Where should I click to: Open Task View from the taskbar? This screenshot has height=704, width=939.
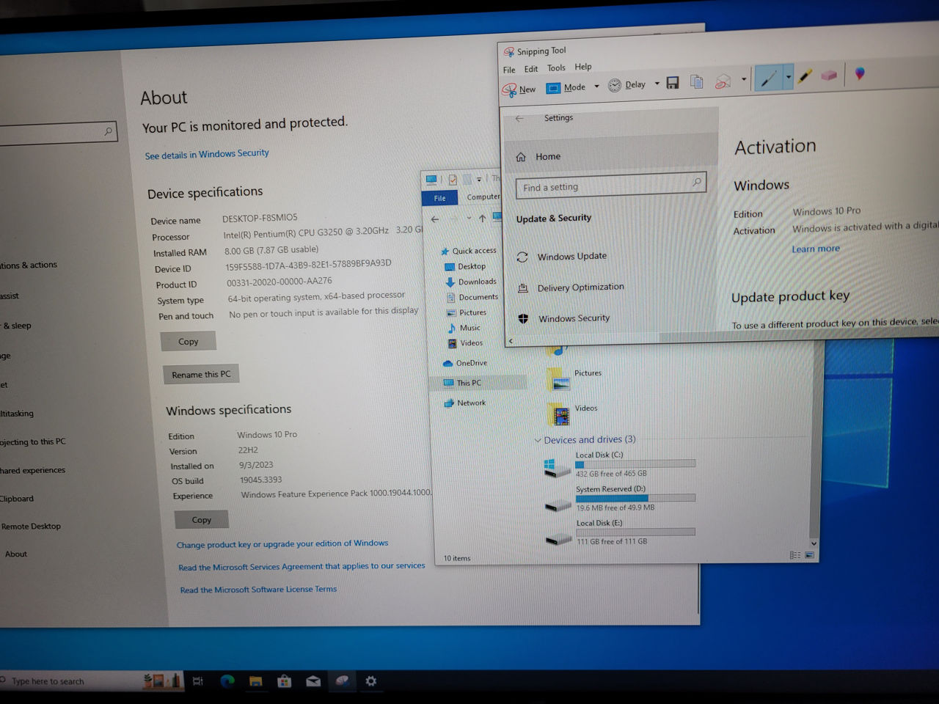click(x=197, y=681)
